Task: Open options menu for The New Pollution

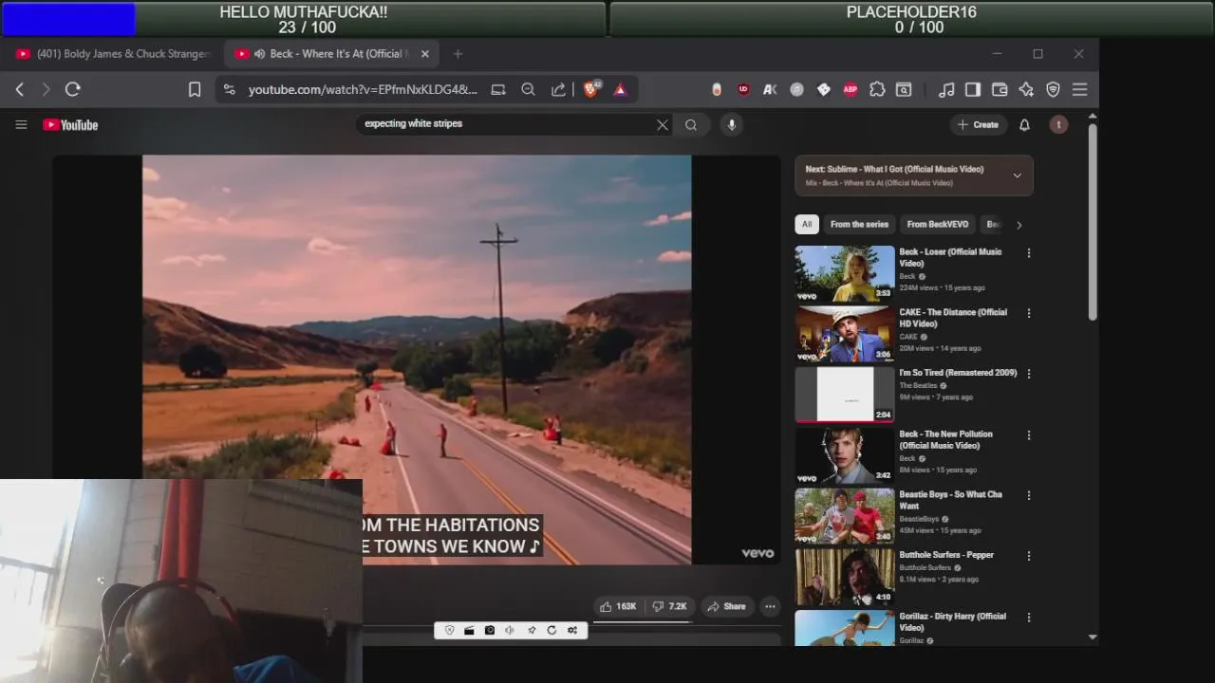Action: 1028,435
